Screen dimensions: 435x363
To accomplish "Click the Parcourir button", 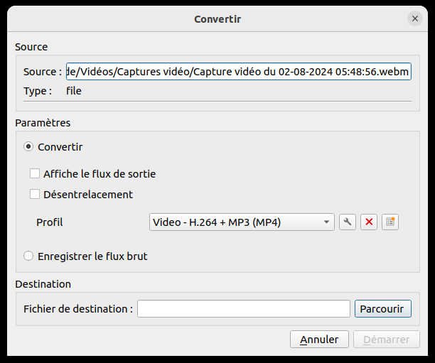I will (x=383, y=308).
